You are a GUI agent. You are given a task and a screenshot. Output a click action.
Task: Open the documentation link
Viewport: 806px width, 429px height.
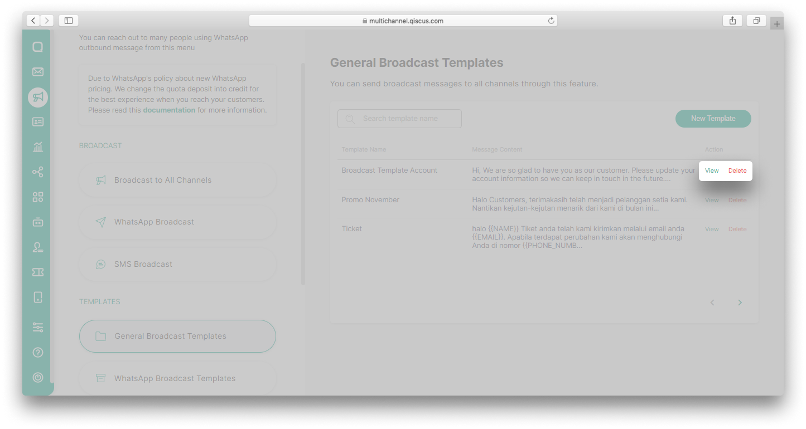(169, 110)
